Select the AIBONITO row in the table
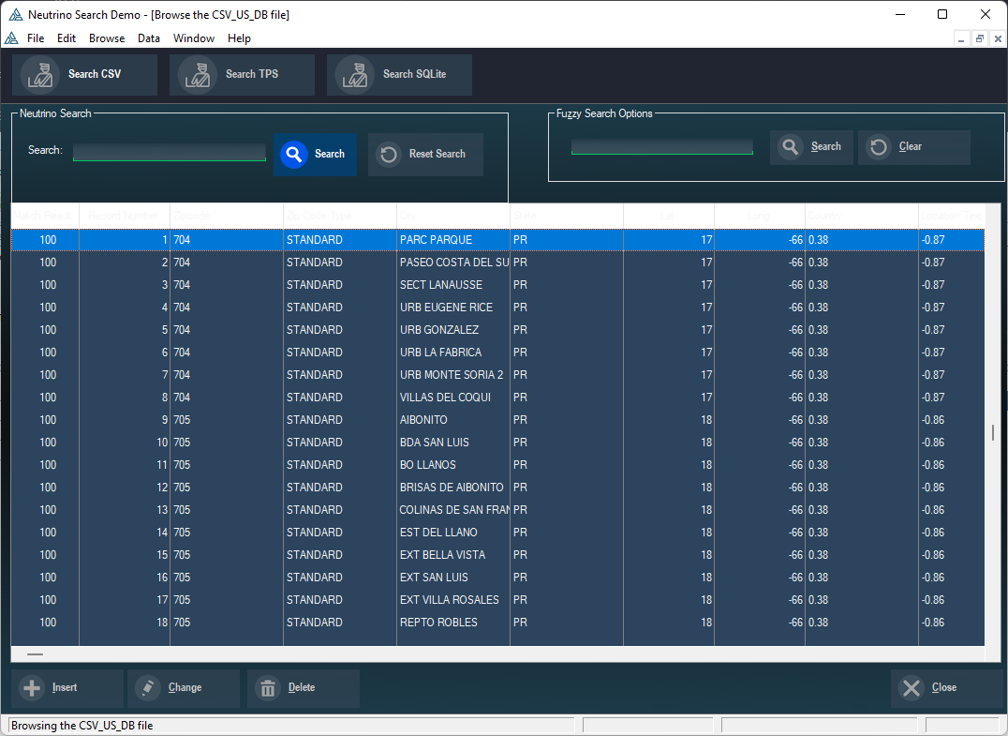 point(423,420)
